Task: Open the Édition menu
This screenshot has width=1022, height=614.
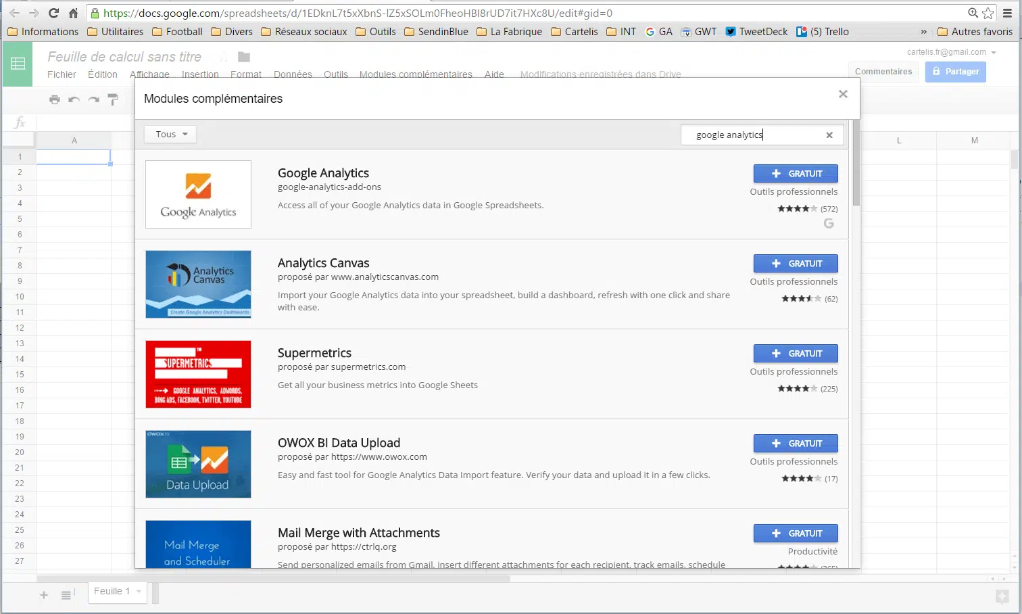Action: (x=103, y=74)
